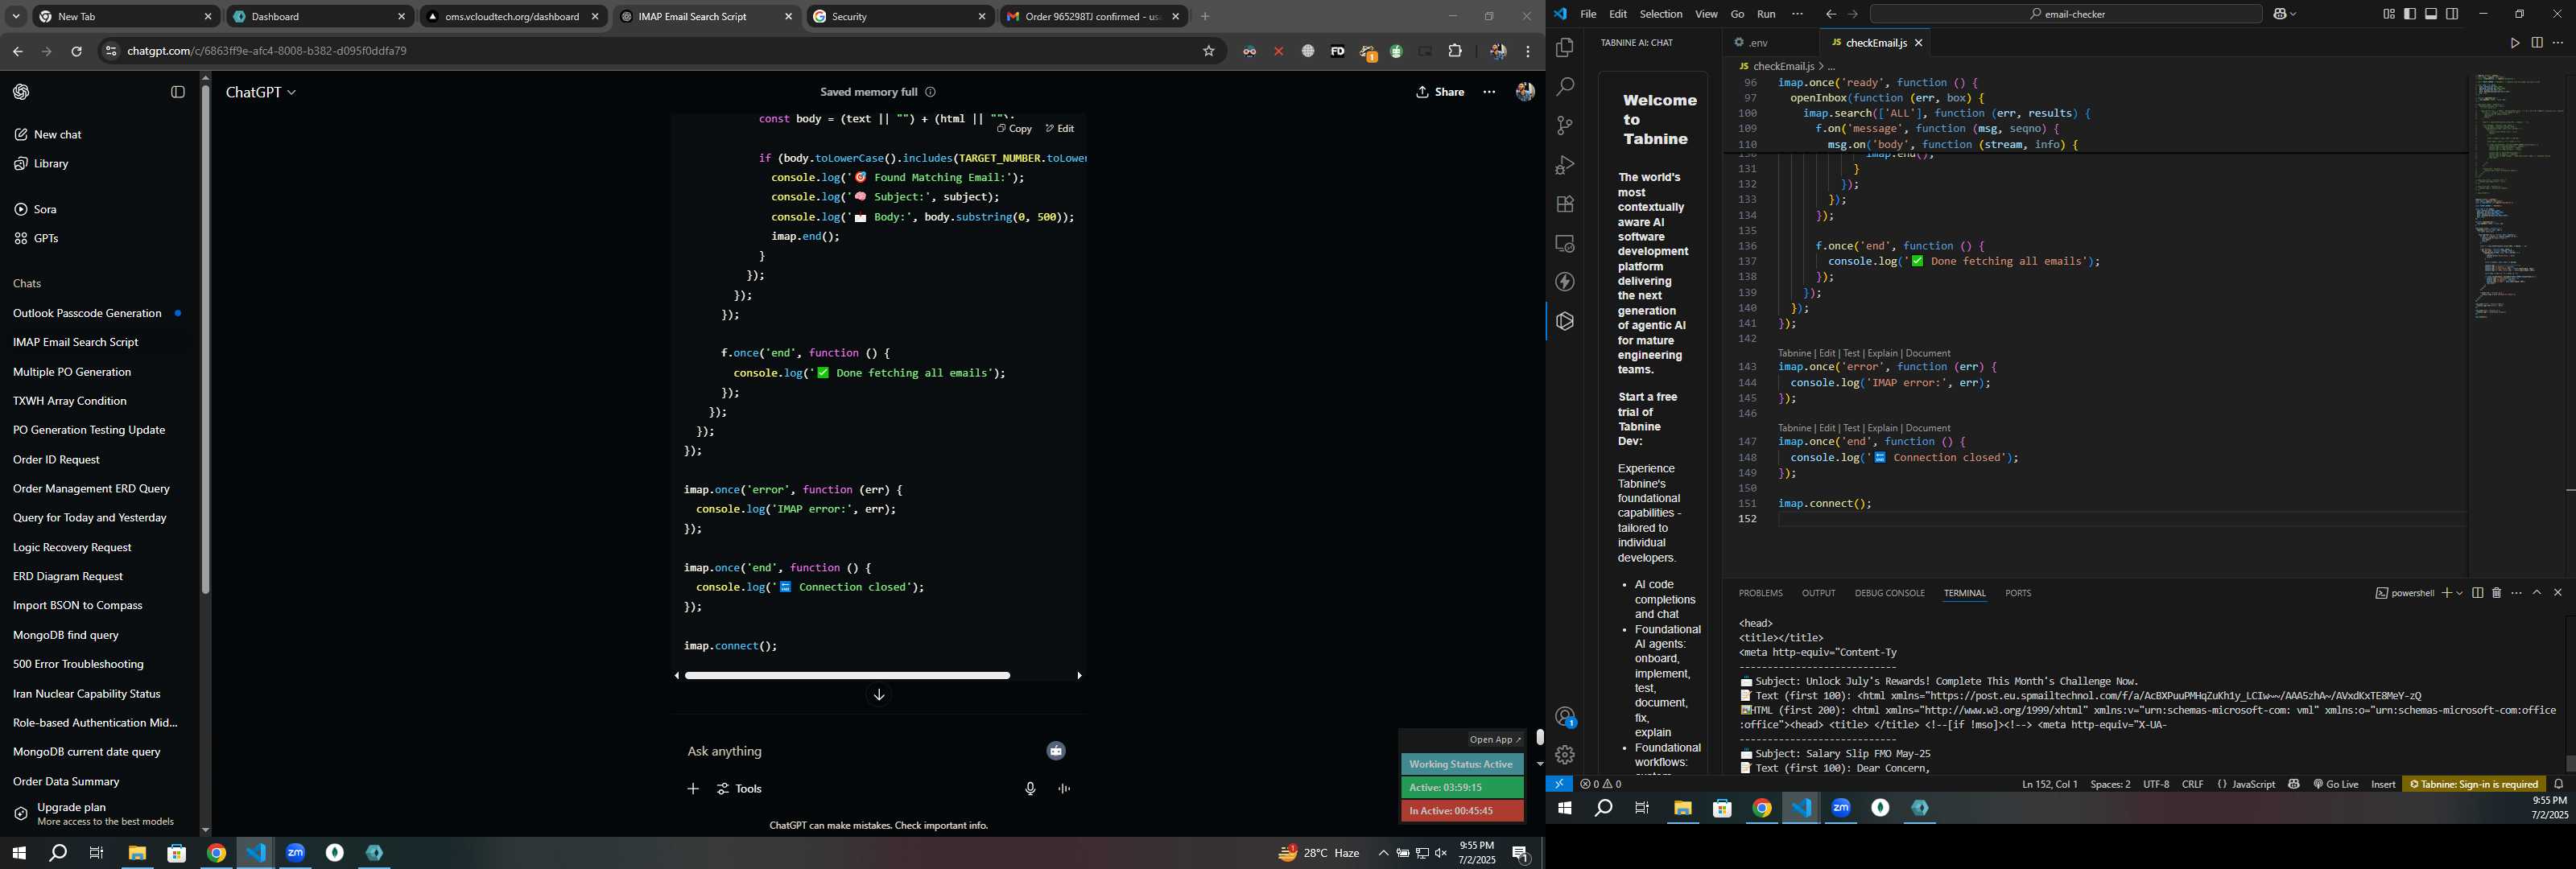This screenshot has height=869, width=2576.
Task: Toggle Insert mode in VS Code status bar
Action: pos(2382,784)
